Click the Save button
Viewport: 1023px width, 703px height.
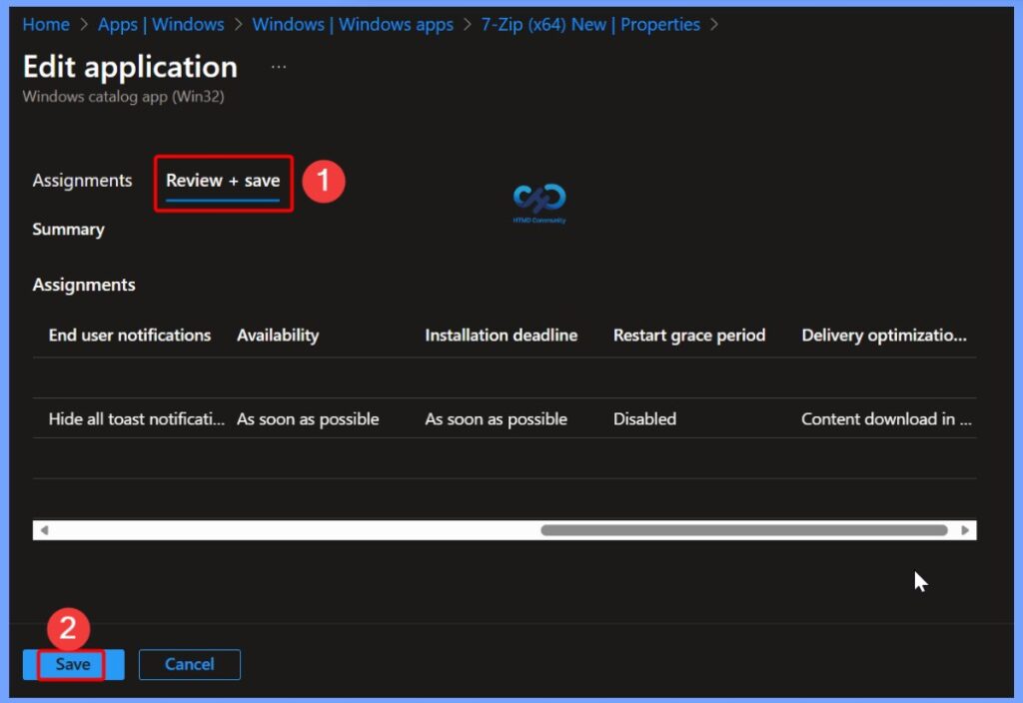point(71,664)
